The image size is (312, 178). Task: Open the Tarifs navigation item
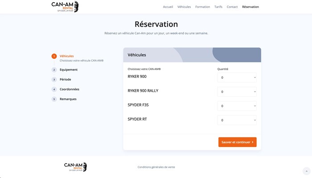[218, 7]
